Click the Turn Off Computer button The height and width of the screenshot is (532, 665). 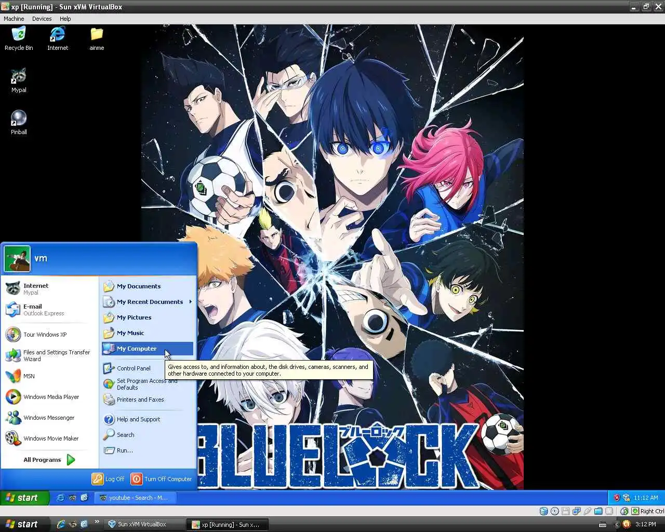pos(162,479)
